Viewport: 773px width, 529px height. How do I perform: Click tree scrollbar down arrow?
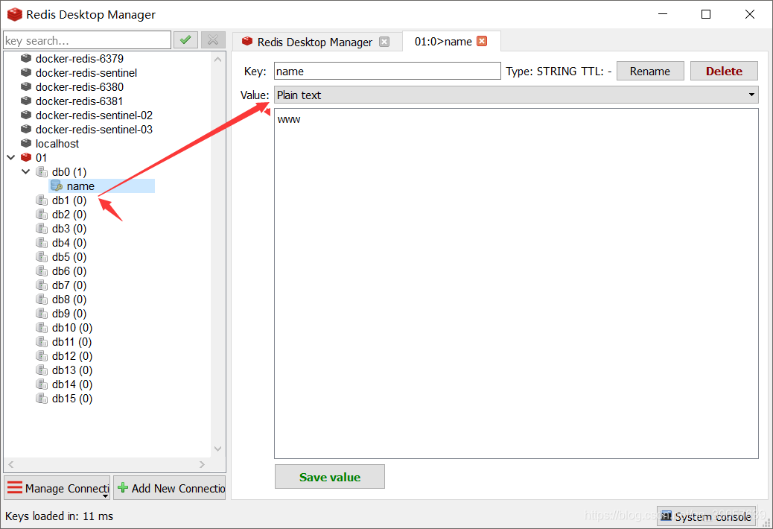(x=218, y=449)
